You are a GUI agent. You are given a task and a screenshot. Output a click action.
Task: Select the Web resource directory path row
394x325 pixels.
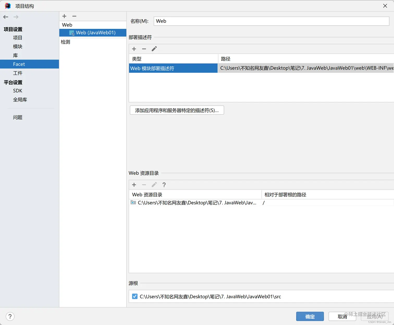tap(195, 203)
